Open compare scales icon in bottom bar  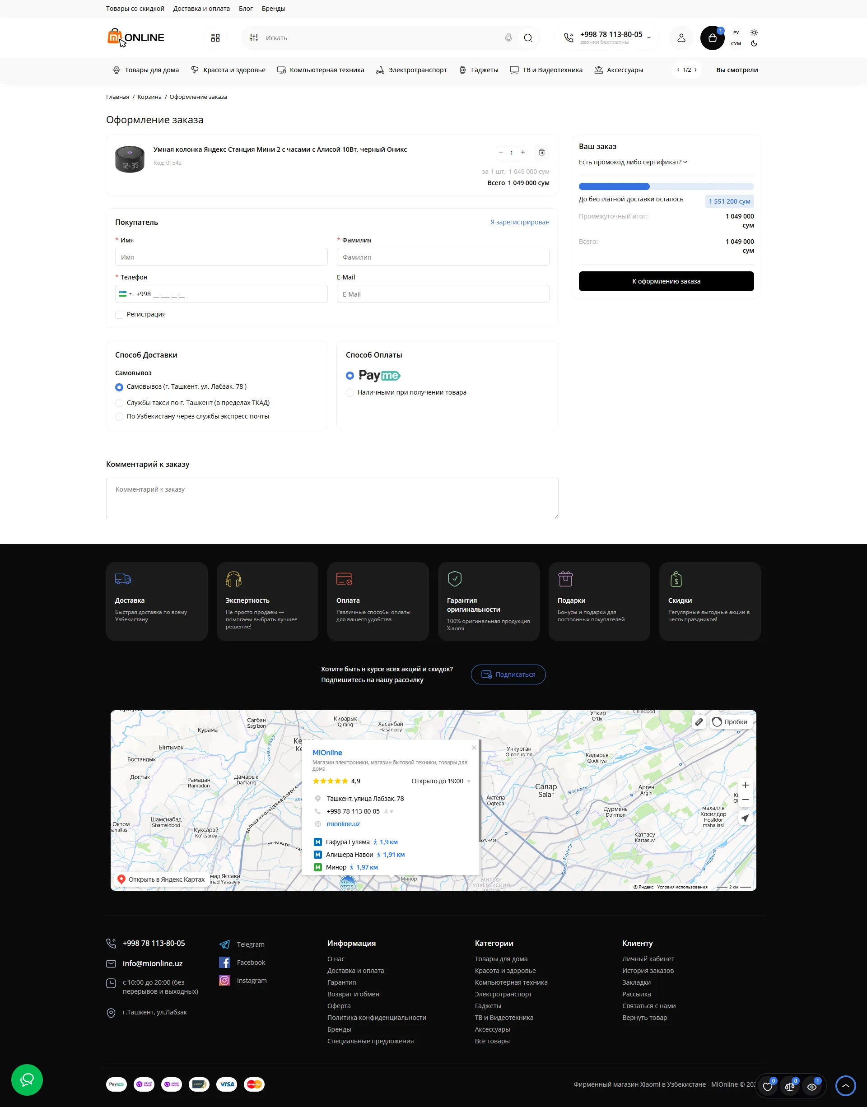(790, 1086)
